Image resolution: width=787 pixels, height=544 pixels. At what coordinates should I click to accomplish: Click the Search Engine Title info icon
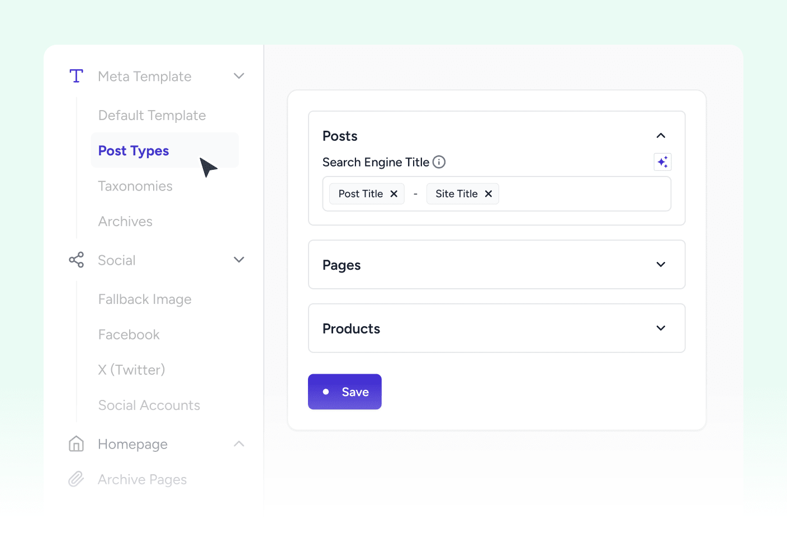(439, 162)
